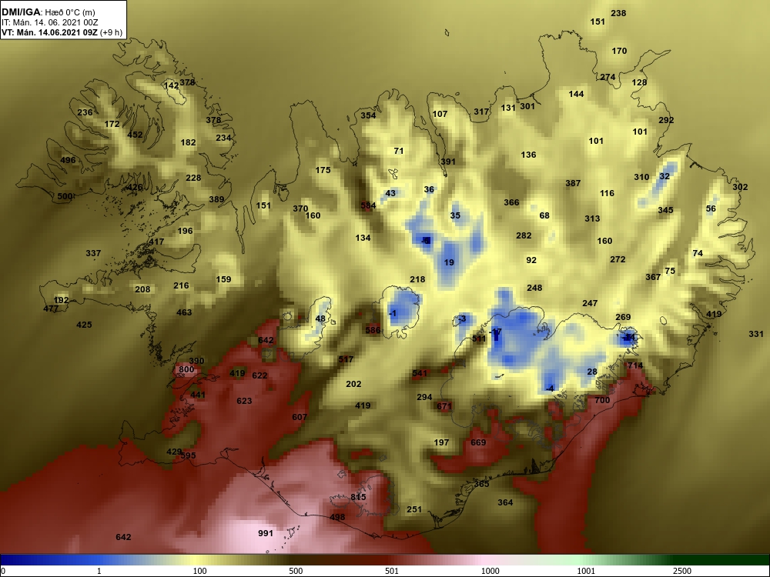Pick the 511 value beside the glacier
The image size is (770, 577).
(479, 339)
